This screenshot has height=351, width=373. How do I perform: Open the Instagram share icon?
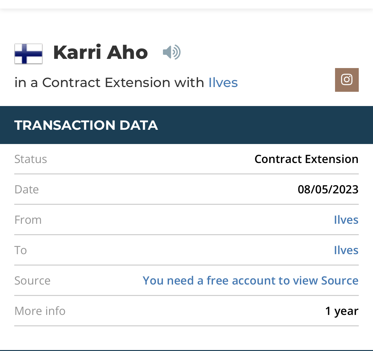point(347,80)
